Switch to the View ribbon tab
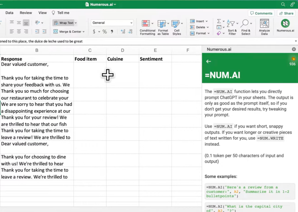 [x=42, y=13]
